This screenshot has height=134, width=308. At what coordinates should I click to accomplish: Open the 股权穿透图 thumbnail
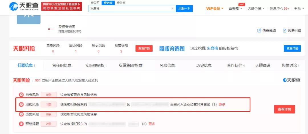click(52, 29)
